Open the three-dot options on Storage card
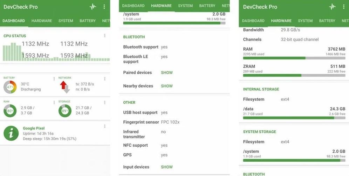Screen dimensions: 349x176 [105, 103]
